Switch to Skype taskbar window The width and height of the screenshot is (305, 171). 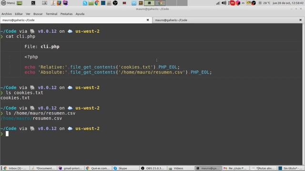(126, 168)
